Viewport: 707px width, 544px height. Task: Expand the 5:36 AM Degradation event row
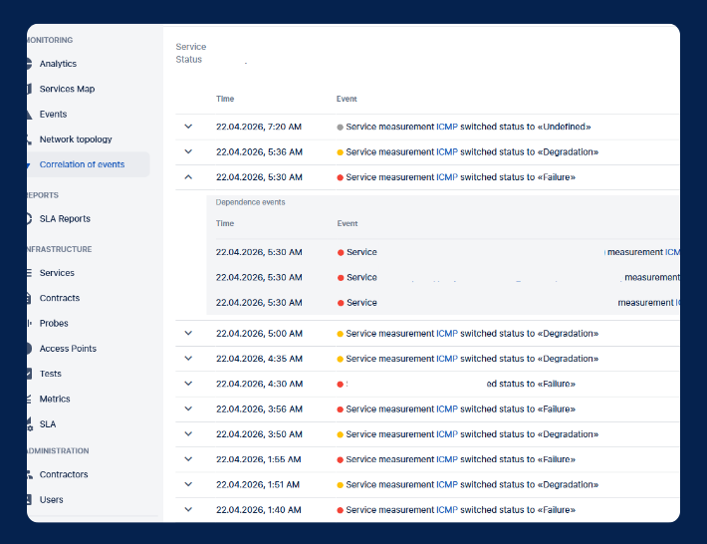coord(188,152)
